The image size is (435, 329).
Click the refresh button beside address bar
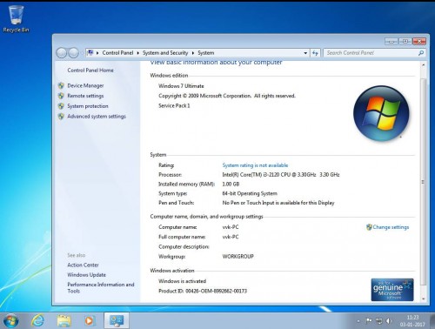[x=315, y=53]
